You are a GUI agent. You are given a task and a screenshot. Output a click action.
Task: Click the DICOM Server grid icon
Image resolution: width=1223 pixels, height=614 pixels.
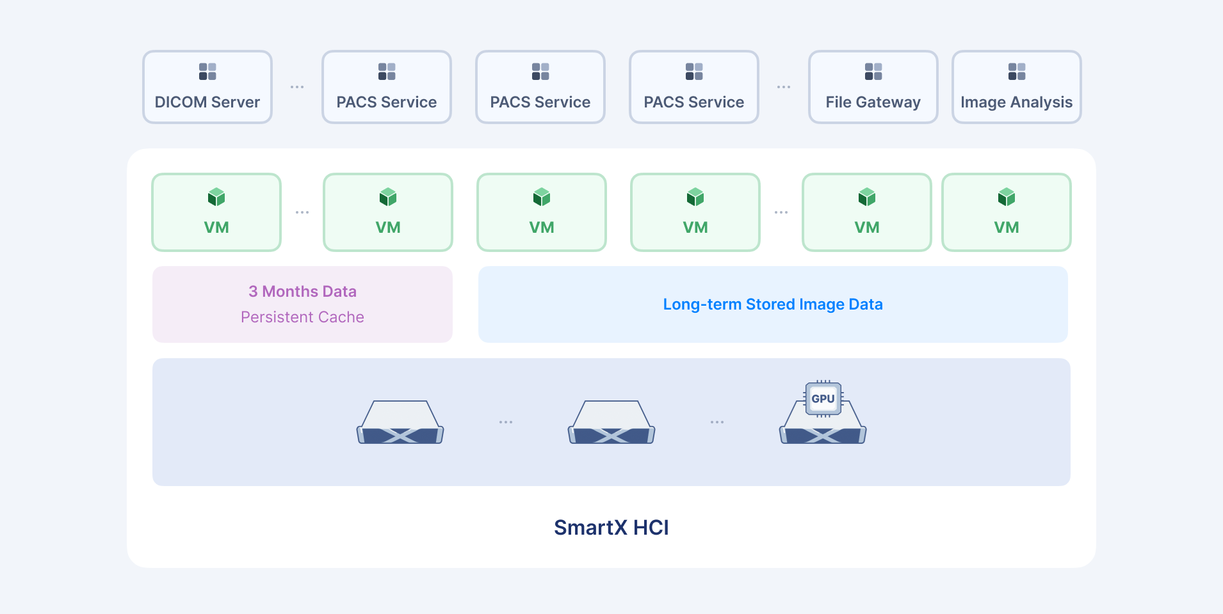click(207, 72)
